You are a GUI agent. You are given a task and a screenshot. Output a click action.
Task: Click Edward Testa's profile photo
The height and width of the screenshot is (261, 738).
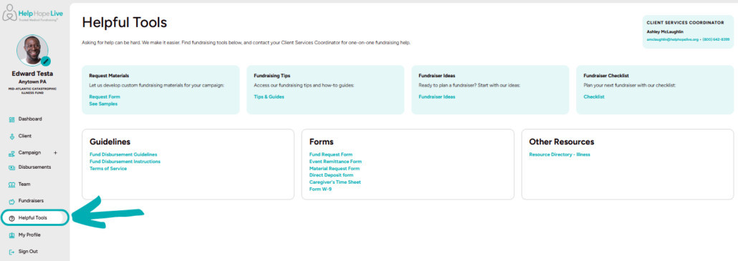(32, 50)
